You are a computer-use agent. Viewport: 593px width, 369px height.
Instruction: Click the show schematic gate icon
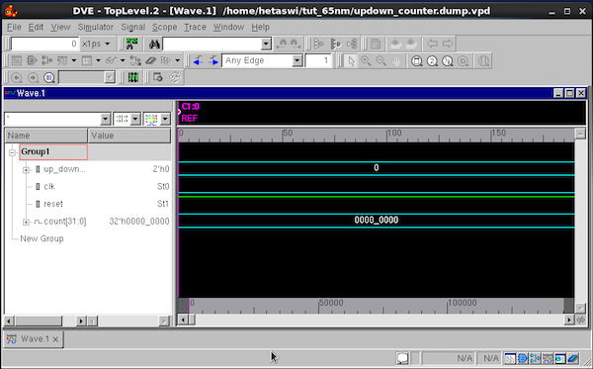(x=32, y=60)
